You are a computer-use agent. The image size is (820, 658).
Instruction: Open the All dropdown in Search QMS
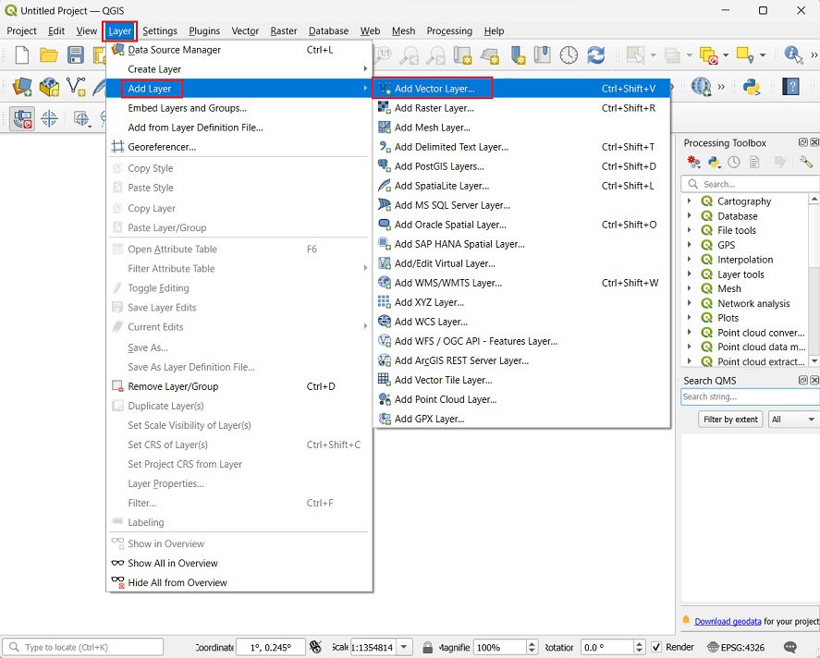pos(793,420)
